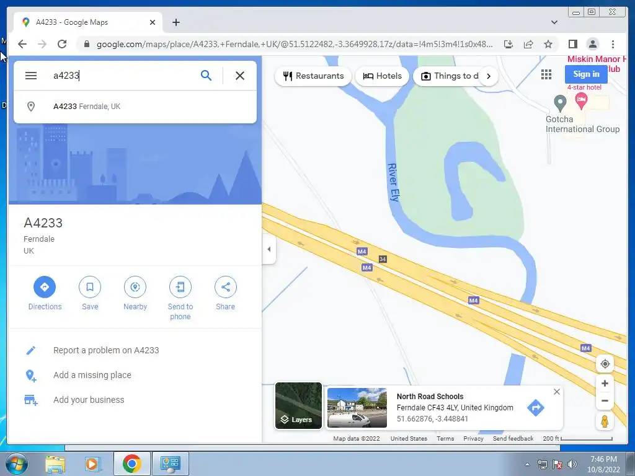The width and height of the screenshot is (635, 476).
Task: Select the A4233 - Google Maps tab
Action: (87, 22)
